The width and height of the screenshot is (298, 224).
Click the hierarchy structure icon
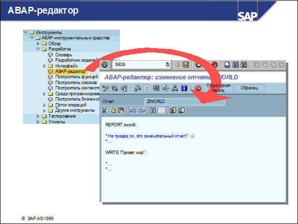click(174, 88)
